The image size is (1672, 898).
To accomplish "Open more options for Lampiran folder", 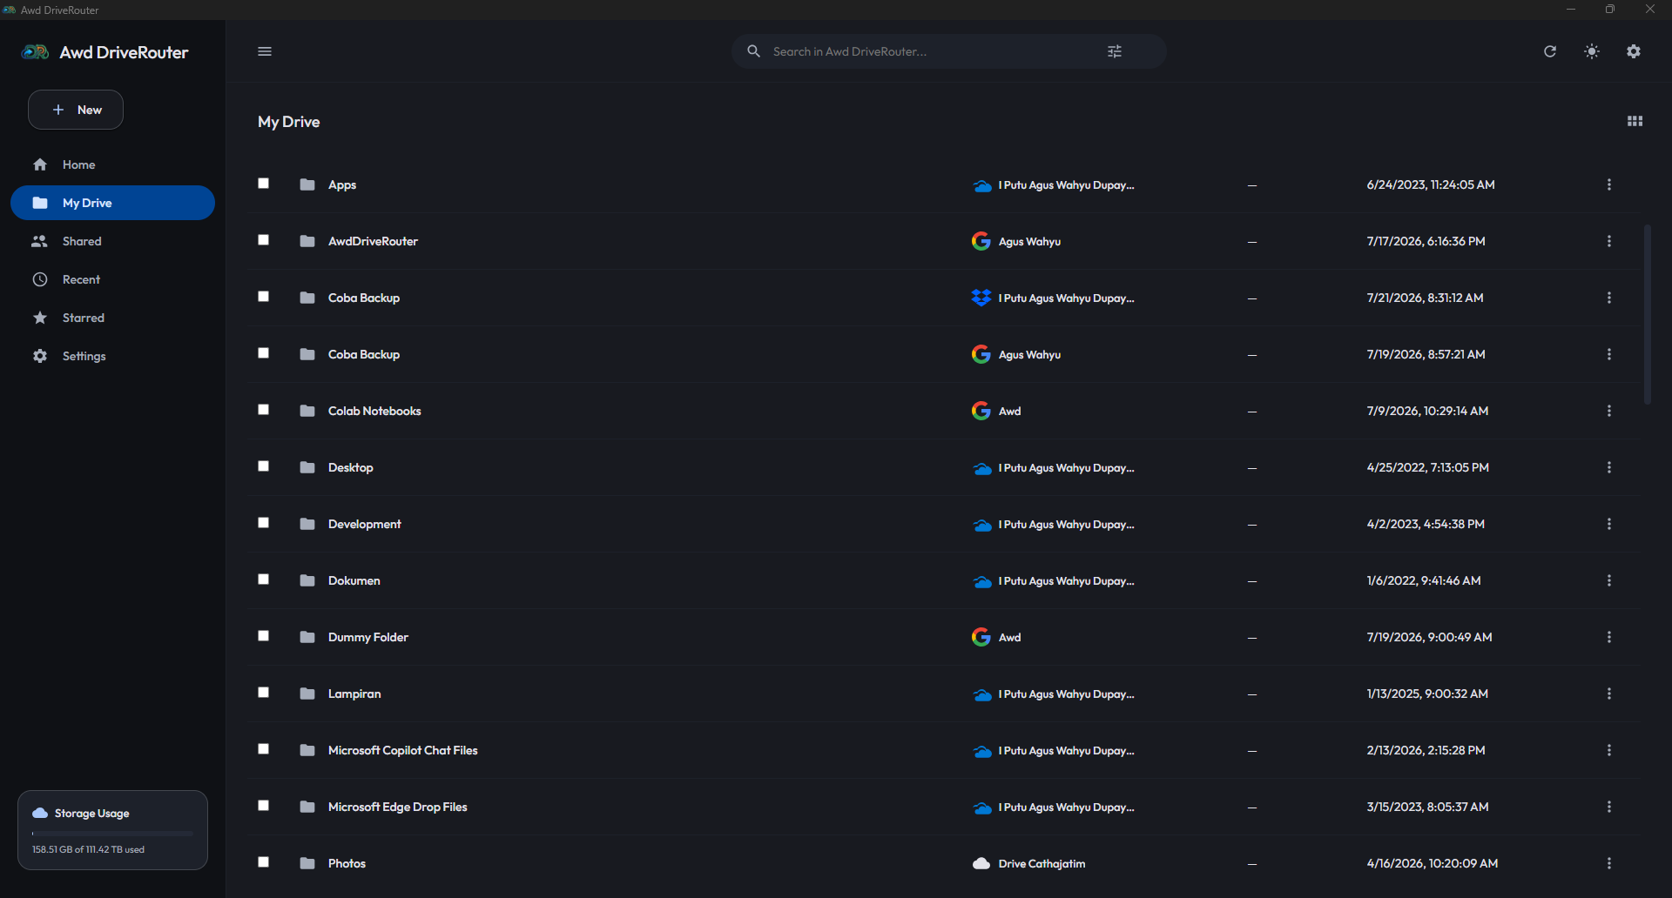I will 1609,694.
